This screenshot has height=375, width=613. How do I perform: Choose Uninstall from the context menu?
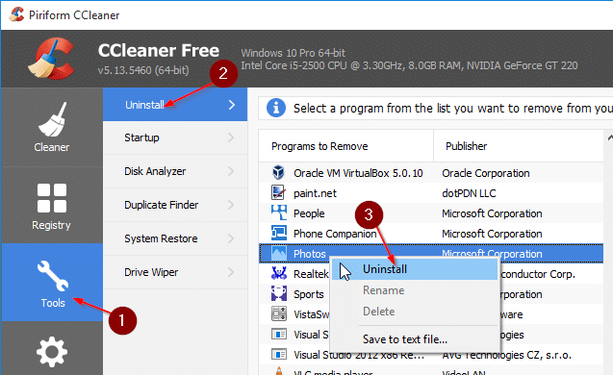pos(415,269)
